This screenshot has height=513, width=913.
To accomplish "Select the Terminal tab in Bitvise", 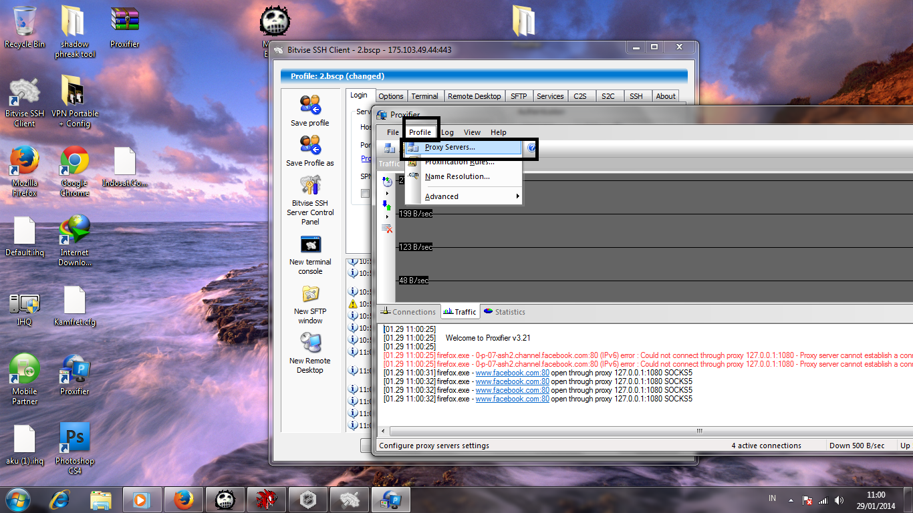I will [x=424, y=96].
